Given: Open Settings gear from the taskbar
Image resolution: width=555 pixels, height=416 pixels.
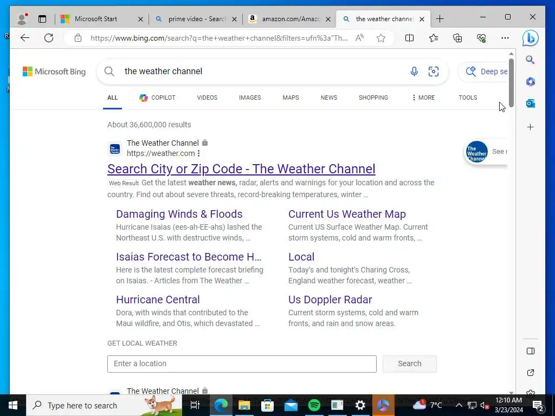Looking at the screenshot, I should [x=360, y=405].
